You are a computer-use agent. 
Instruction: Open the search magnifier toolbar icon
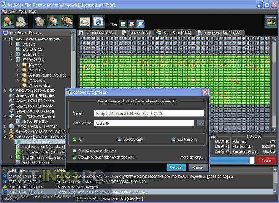coord(53,22)
